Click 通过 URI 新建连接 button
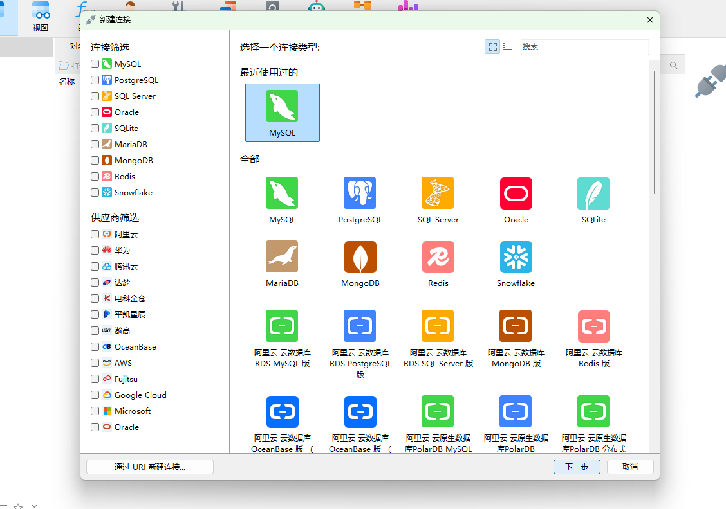Viewport: 726px width, 509px height. point(149,467)
